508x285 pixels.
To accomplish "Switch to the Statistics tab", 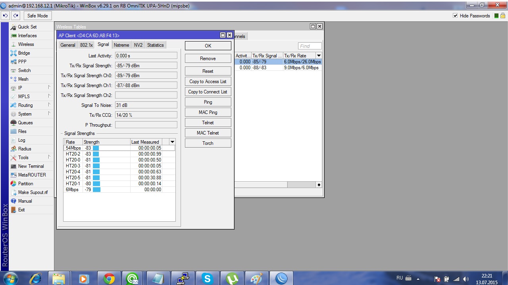I will coord(155,45).
